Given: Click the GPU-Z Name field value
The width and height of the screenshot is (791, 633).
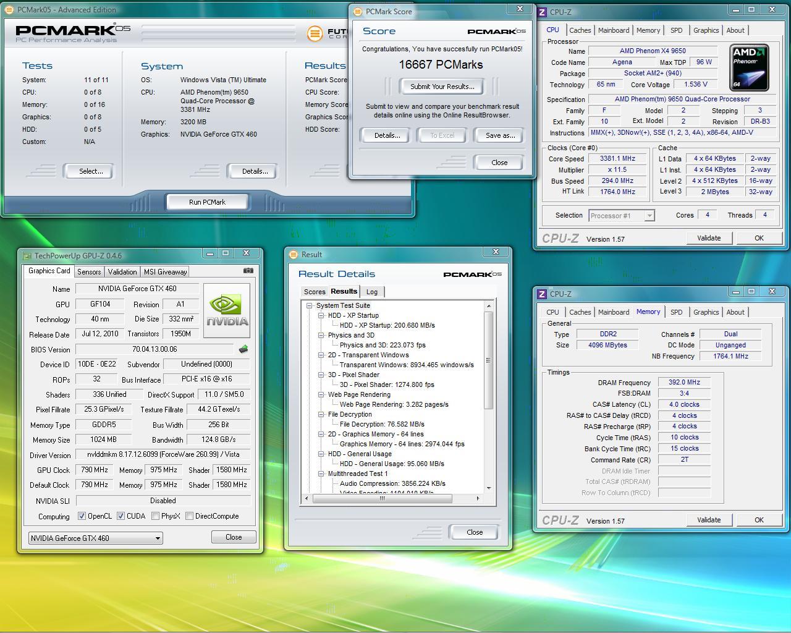Looking at the screenshot, I should pos(137,289).
